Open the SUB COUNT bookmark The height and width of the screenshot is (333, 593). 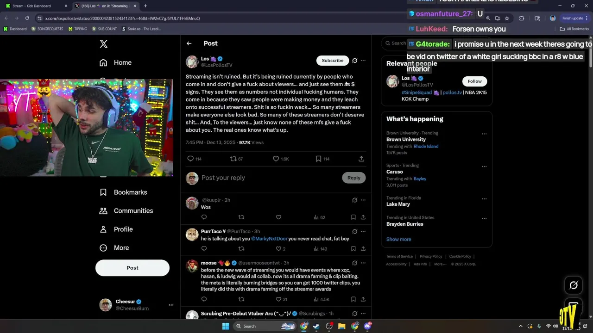point(104,29)
